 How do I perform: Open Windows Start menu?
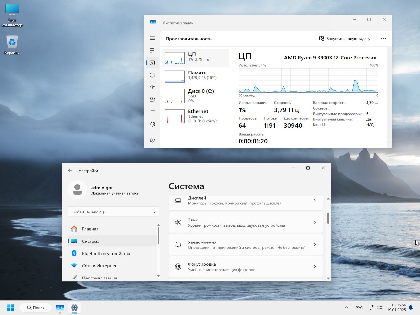click(11, 308)
